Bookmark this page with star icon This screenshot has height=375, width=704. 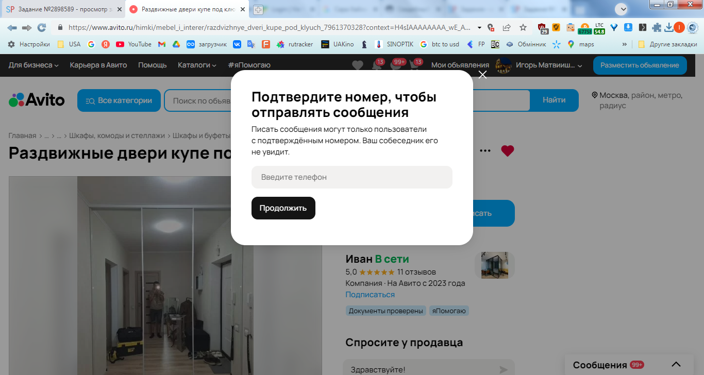click(x=523, y=27)
